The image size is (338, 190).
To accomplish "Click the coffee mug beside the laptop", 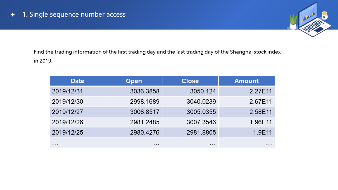I will click(x=325, y=16).
